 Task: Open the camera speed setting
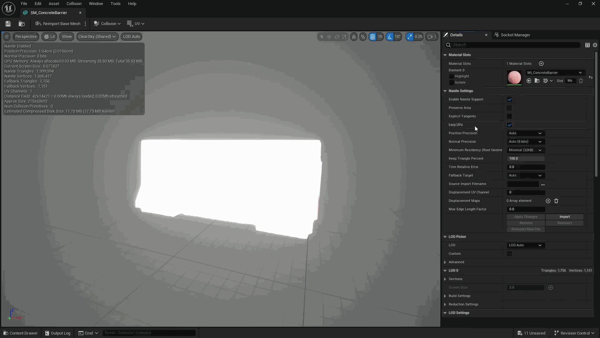[432, 36]
